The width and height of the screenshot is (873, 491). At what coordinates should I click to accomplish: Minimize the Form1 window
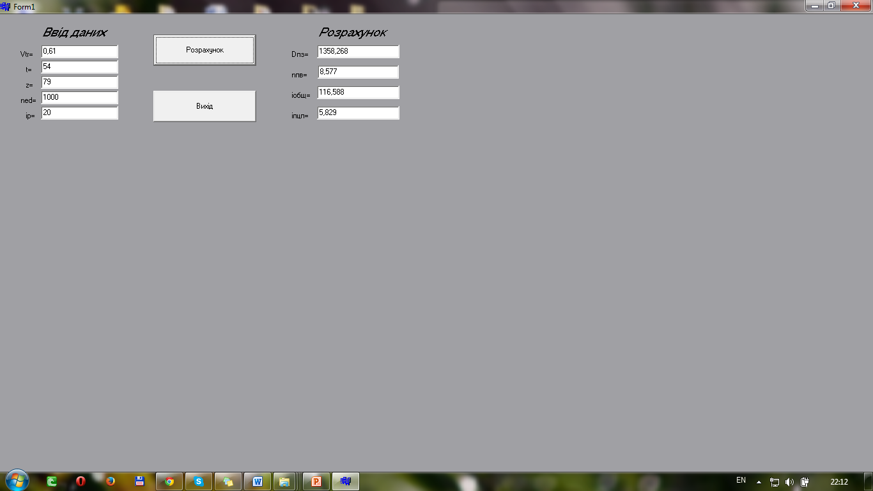(814, 6)
